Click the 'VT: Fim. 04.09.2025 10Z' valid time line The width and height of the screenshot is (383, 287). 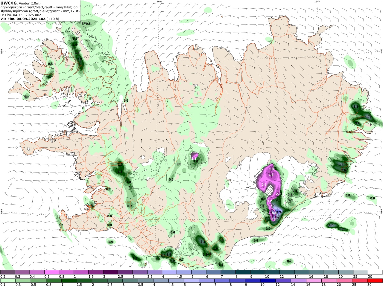click(x=23, y=19)
